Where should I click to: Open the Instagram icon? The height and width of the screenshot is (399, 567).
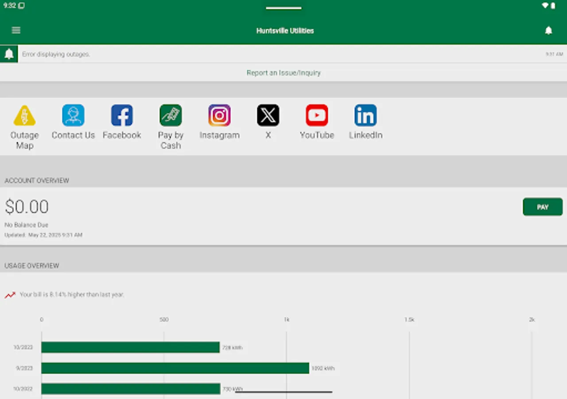[219, 115]
